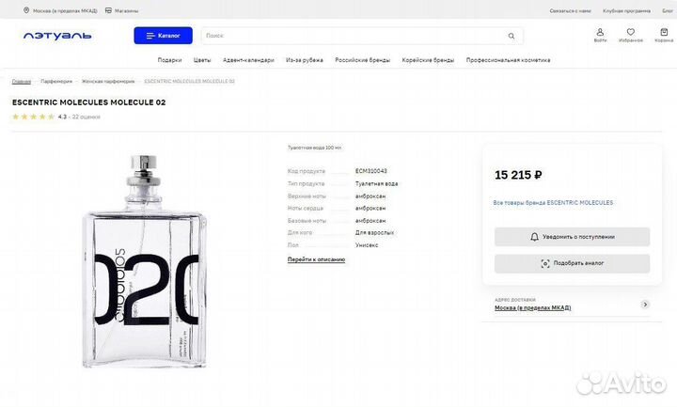
Task: Click the stores icon in top bar
Action: click(x=108, y=10)
